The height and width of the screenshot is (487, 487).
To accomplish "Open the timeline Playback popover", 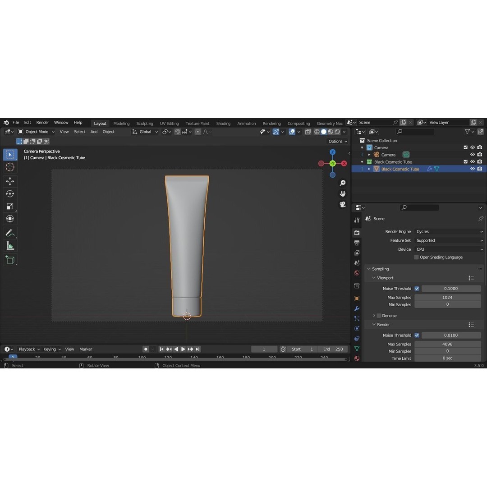I will tap(29, 349).
